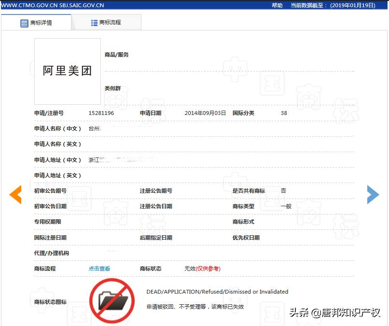
Task: Click the DEAD trademark status folder icon
Action: [113, 300]
